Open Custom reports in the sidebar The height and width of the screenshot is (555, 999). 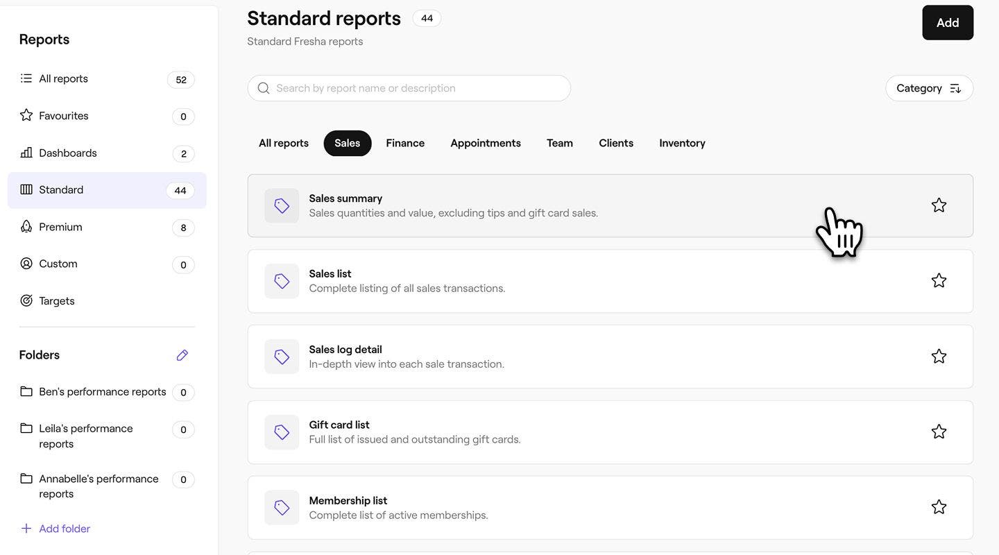(x=107, y=264)
